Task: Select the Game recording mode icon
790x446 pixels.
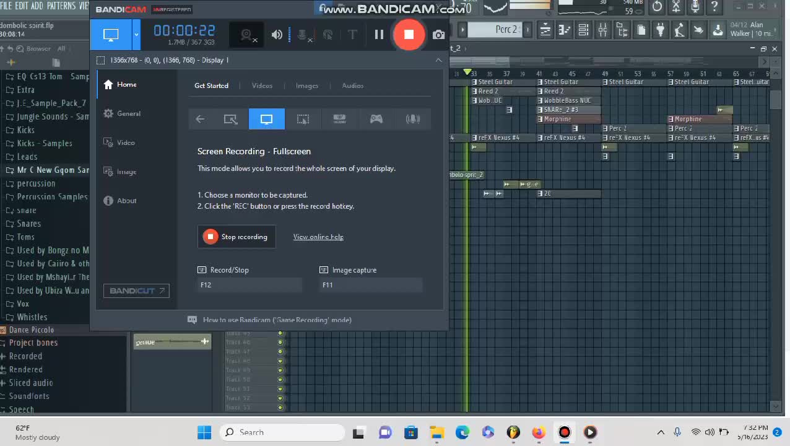Action: (376, 119)
